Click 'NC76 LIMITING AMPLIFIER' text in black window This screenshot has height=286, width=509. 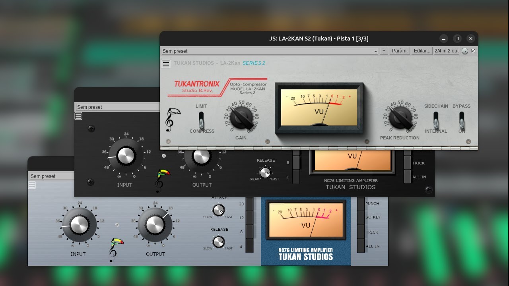351,180
